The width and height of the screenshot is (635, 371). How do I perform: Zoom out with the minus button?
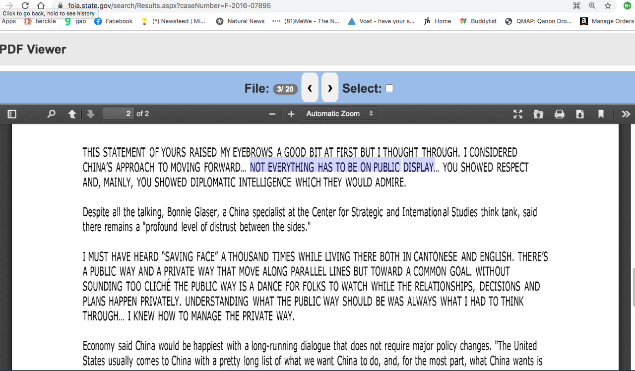(x=272, y=114)
